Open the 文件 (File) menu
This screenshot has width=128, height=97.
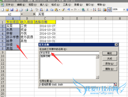pyautogui.click(x=9, y=5)
